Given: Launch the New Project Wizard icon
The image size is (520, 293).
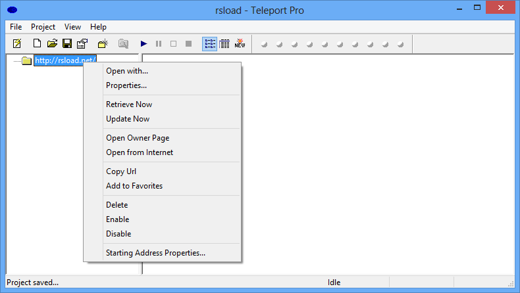Looking at the screenshot, I should [x=17, y=44].
